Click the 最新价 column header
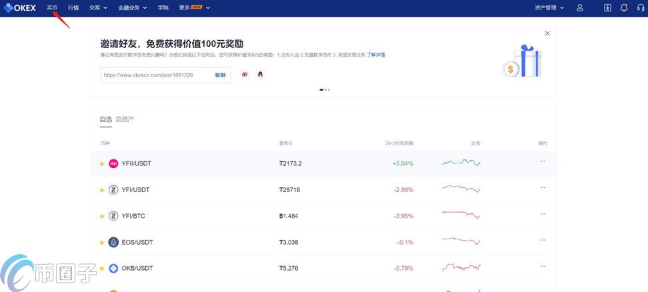Image resolution: width=648 pixels, height=292 pixels. click(x=285, y=143)
